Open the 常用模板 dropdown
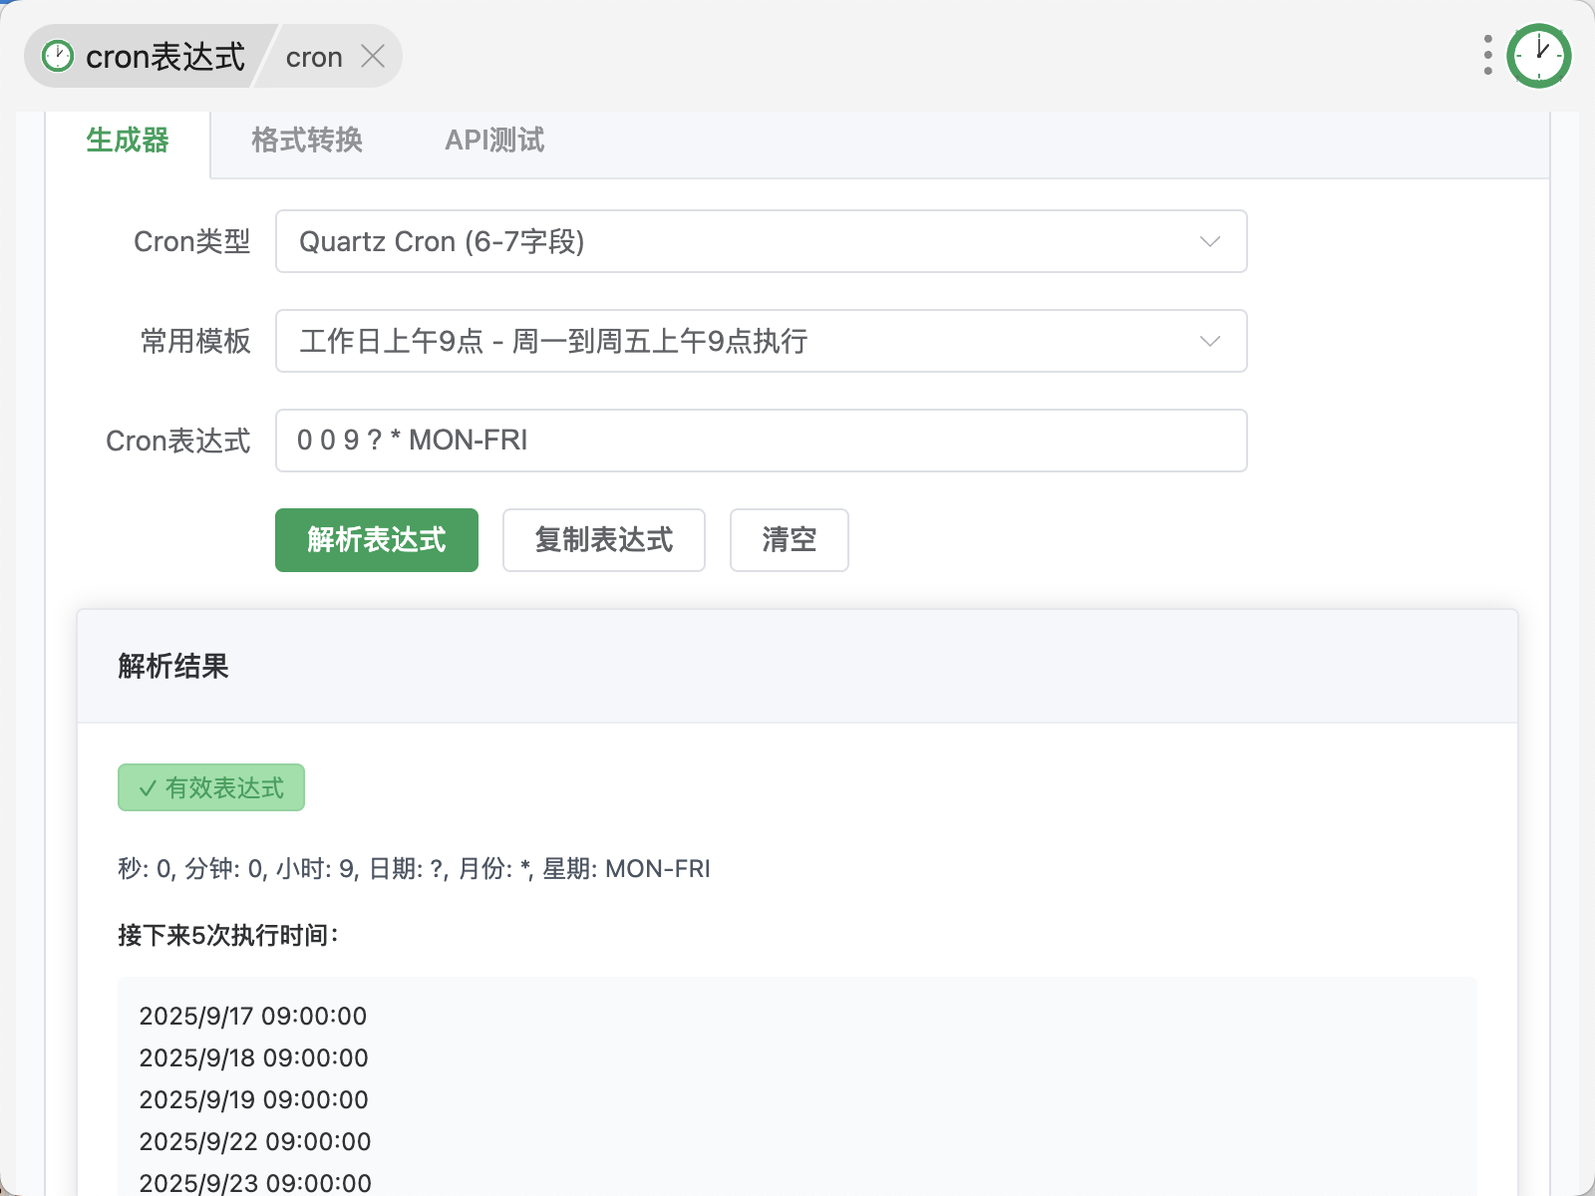The image size is (1595, 1196). pyautogui.click(x=761, y=341)
